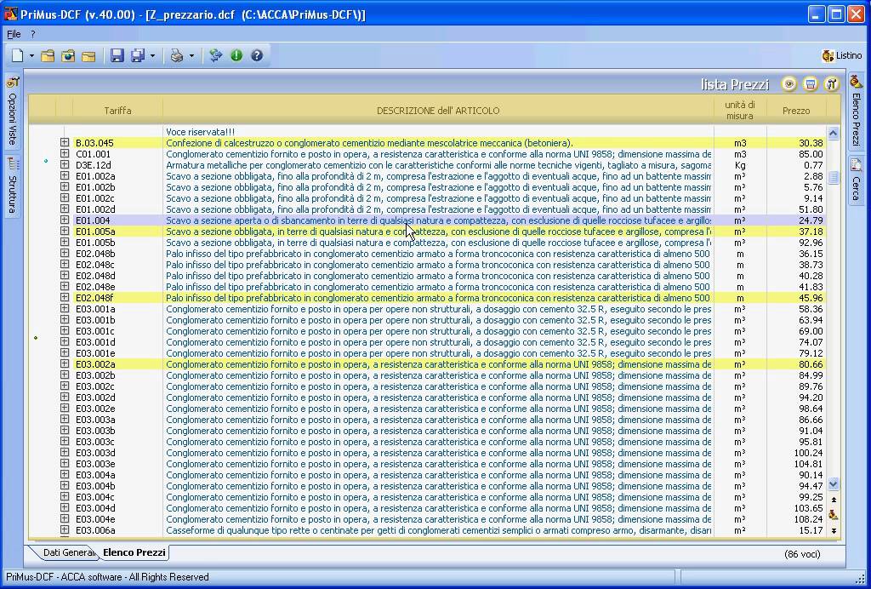The height and width of the screenshot is (589, 871).
Task: Select the Elenco Prezzi bottom tab
Action: coord(134,553)
